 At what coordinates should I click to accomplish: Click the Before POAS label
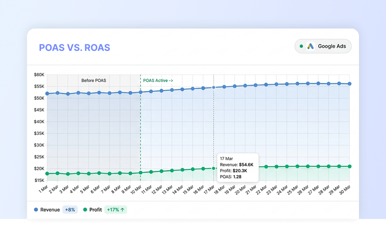[93, 81]
